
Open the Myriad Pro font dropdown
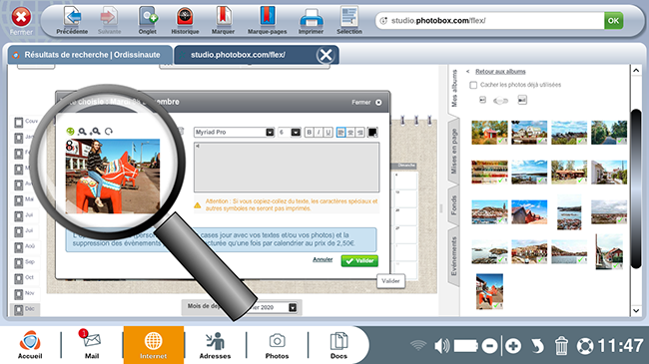click(x=234, y=132)
